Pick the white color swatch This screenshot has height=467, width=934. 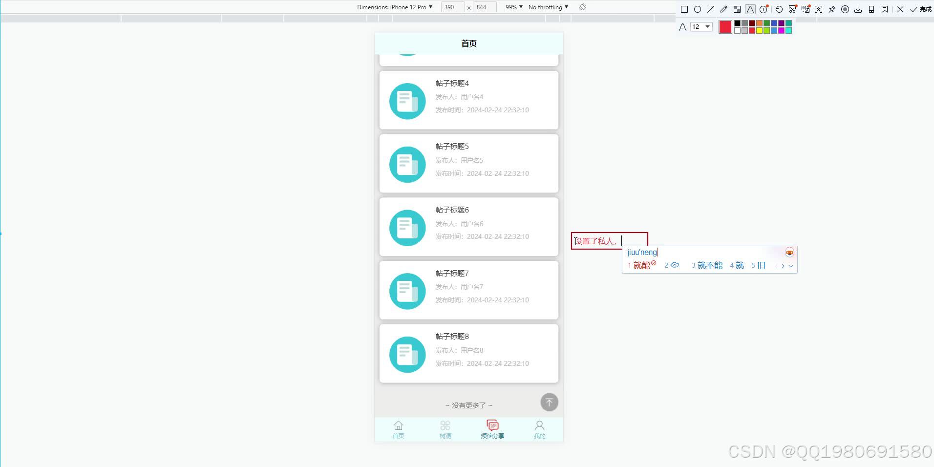click(737, 30)
